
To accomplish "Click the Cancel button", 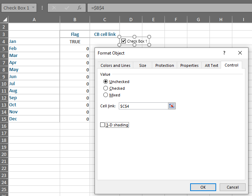I will click(x=232, y=187).
